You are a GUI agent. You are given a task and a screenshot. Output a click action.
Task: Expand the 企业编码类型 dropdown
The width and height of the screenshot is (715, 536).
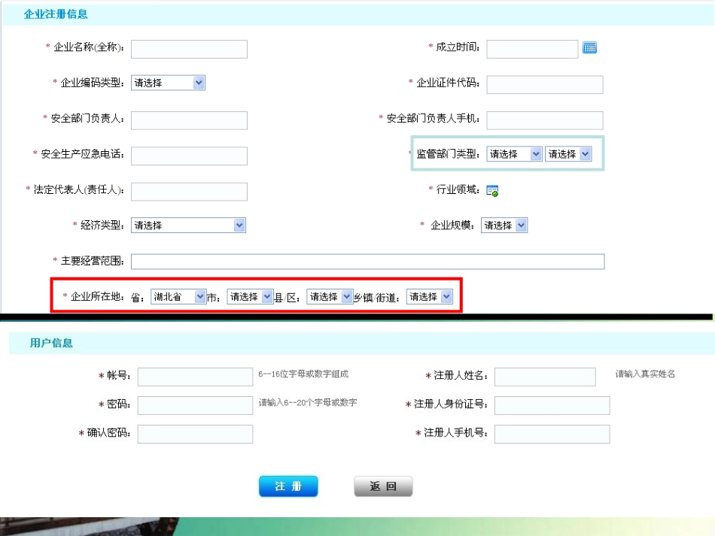point(168,83)
